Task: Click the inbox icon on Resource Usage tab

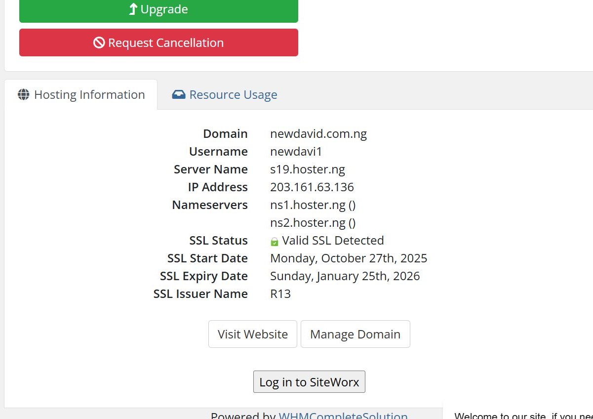Action: (x=179, y=95)
